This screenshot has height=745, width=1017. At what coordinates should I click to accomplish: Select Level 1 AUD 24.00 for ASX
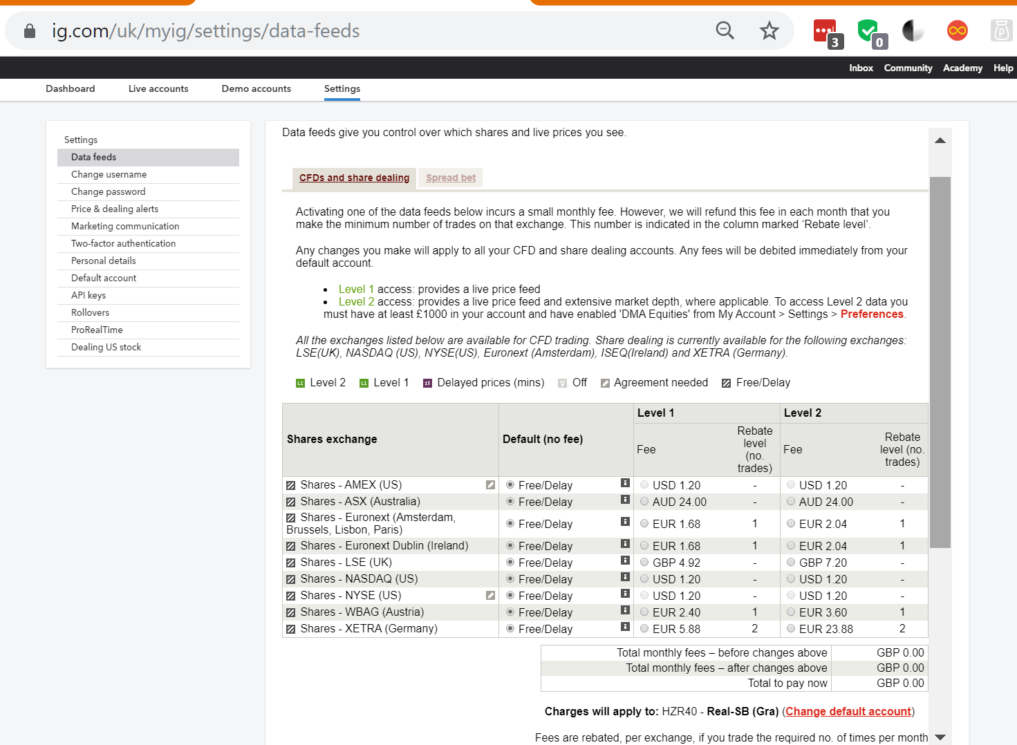[x=644, y=502]
